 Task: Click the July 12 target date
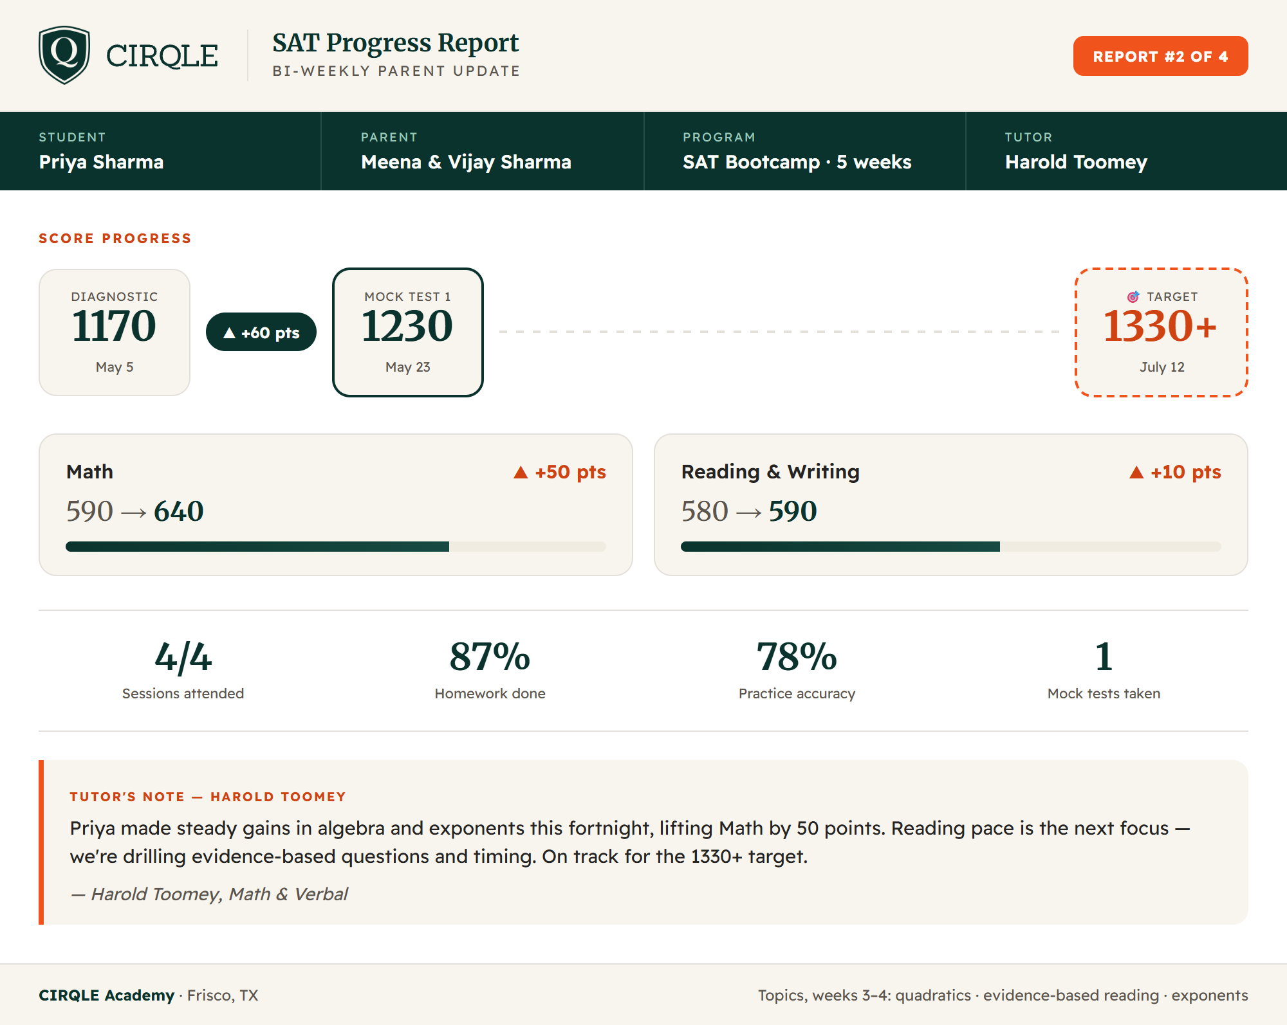click(x=1162, y=367)
